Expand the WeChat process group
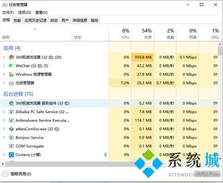This screenshot has width=223, height=183. (4, 66)
